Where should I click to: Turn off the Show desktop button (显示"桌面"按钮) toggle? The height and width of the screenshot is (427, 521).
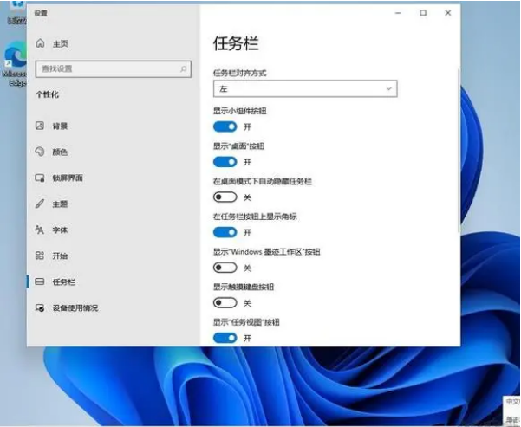tap(225, 162)
